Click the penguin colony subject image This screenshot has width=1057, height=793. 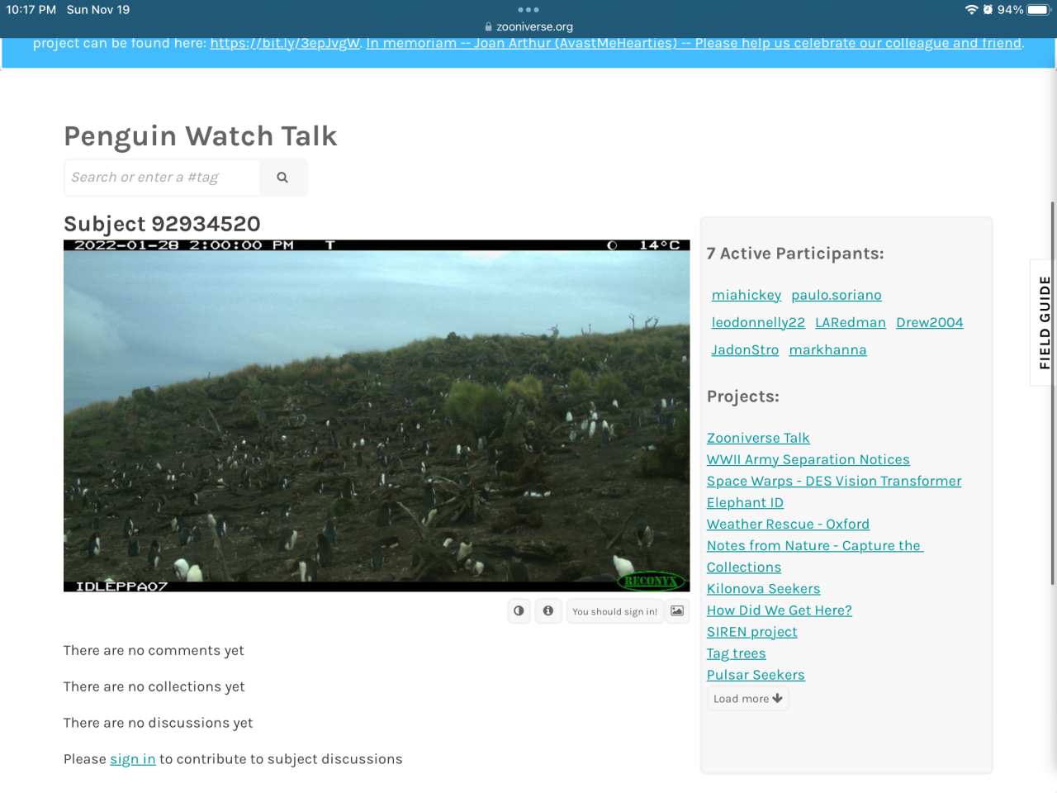[377, 415]
